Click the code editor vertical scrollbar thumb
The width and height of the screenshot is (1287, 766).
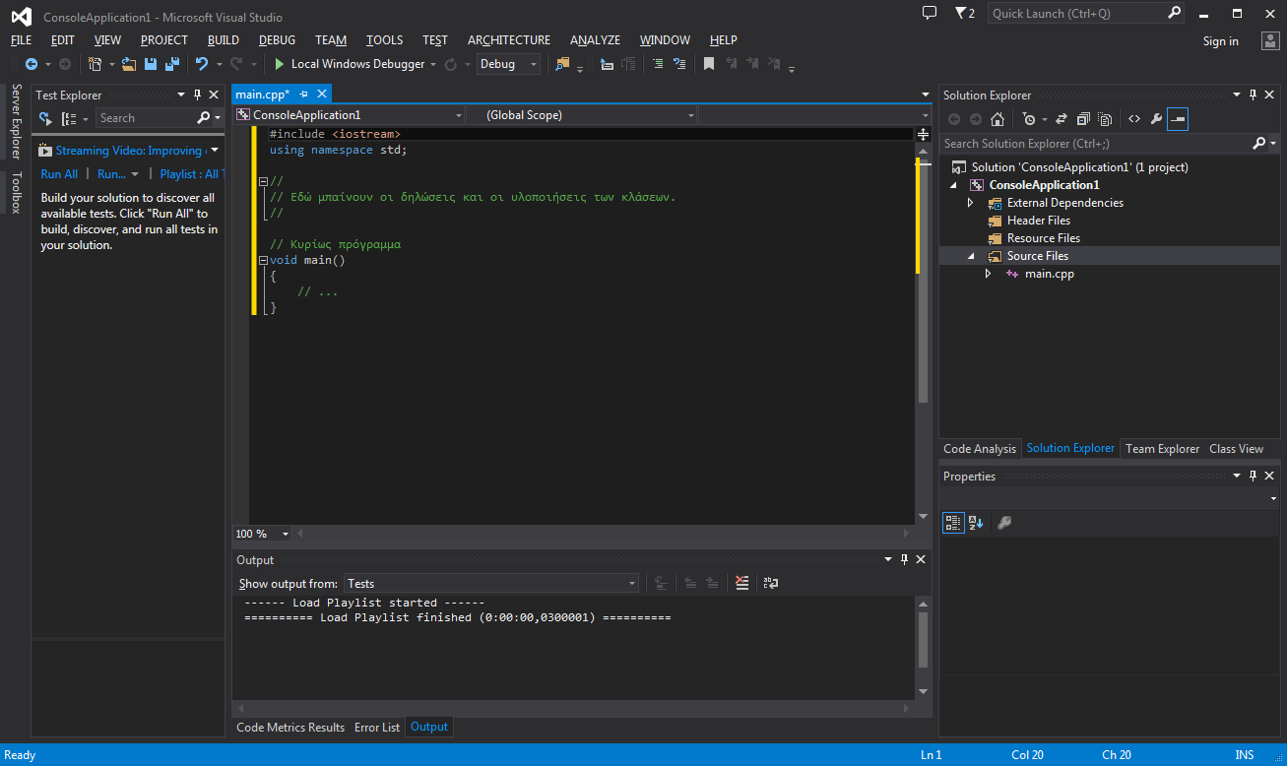click(x=924, y=281)
